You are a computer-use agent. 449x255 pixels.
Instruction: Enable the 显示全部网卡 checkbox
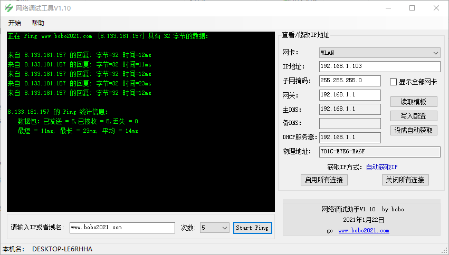tap(393, 82)
